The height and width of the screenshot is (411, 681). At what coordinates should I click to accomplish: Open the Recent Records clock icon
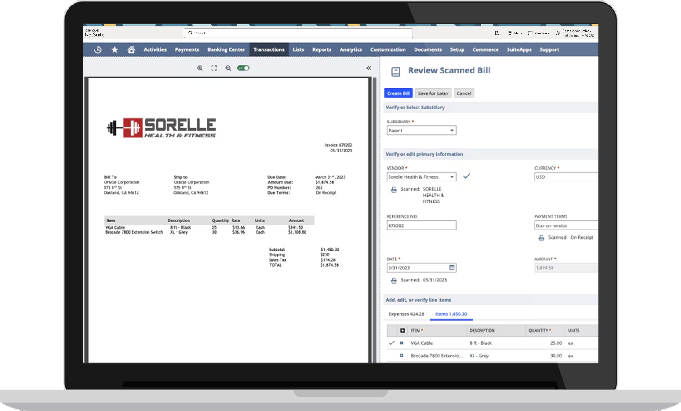(98, 50)
